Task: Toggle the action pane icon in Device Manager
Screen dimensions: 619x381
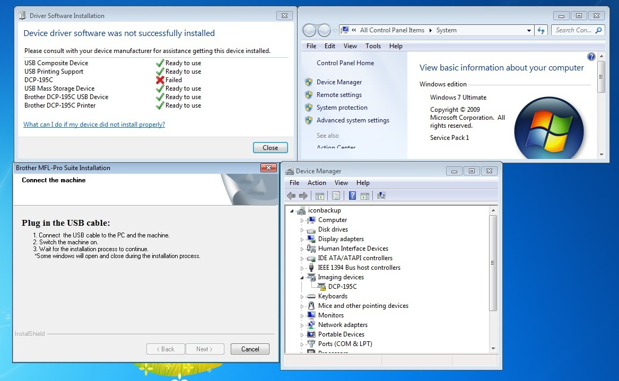Action: [x=365, y=196]
